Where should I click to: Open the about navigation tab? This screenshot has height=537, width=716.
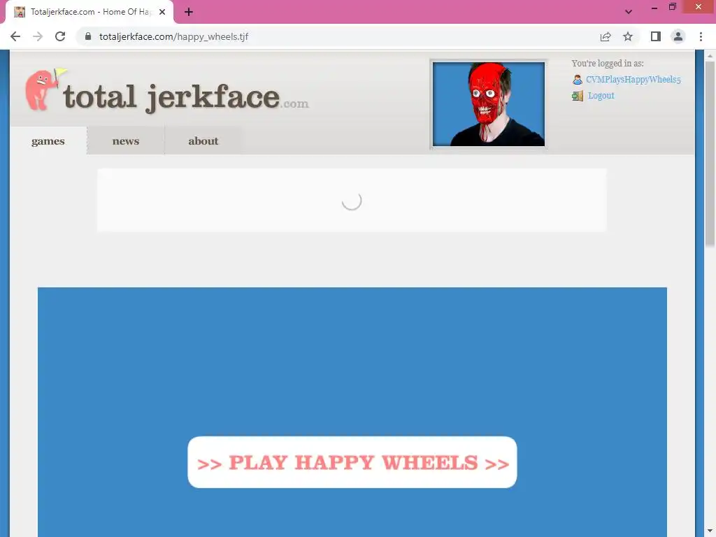pos(203,141)
